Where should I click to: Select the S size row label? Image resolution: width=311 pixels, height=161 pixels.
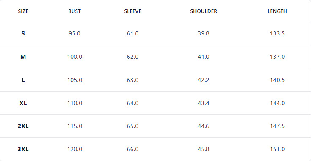23,33
